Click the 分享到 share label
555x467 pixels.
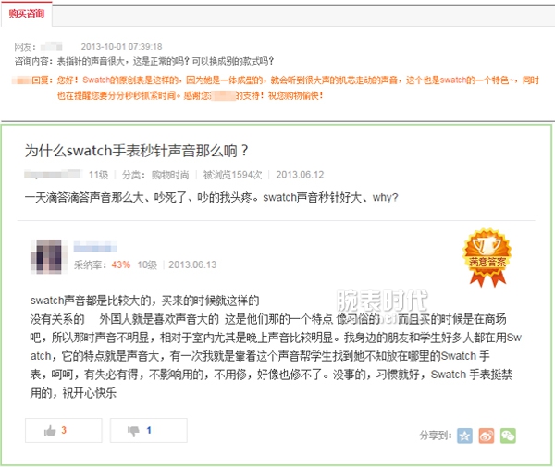coord(436,436)
